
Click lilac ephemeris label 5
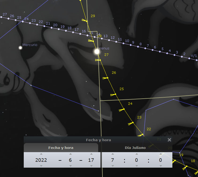pos(163,49)
